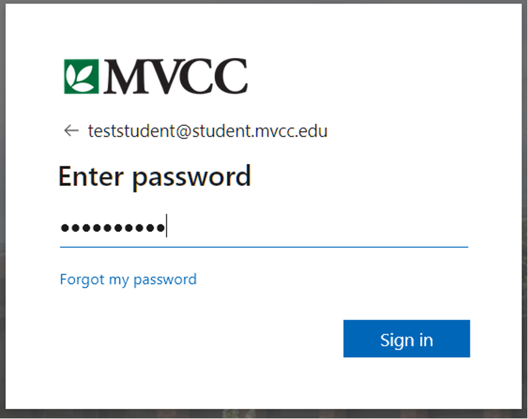The width and height of the screenshot is (528, 419).
Task: Open the Forgot my password link
Action: (x=128, y=280)
